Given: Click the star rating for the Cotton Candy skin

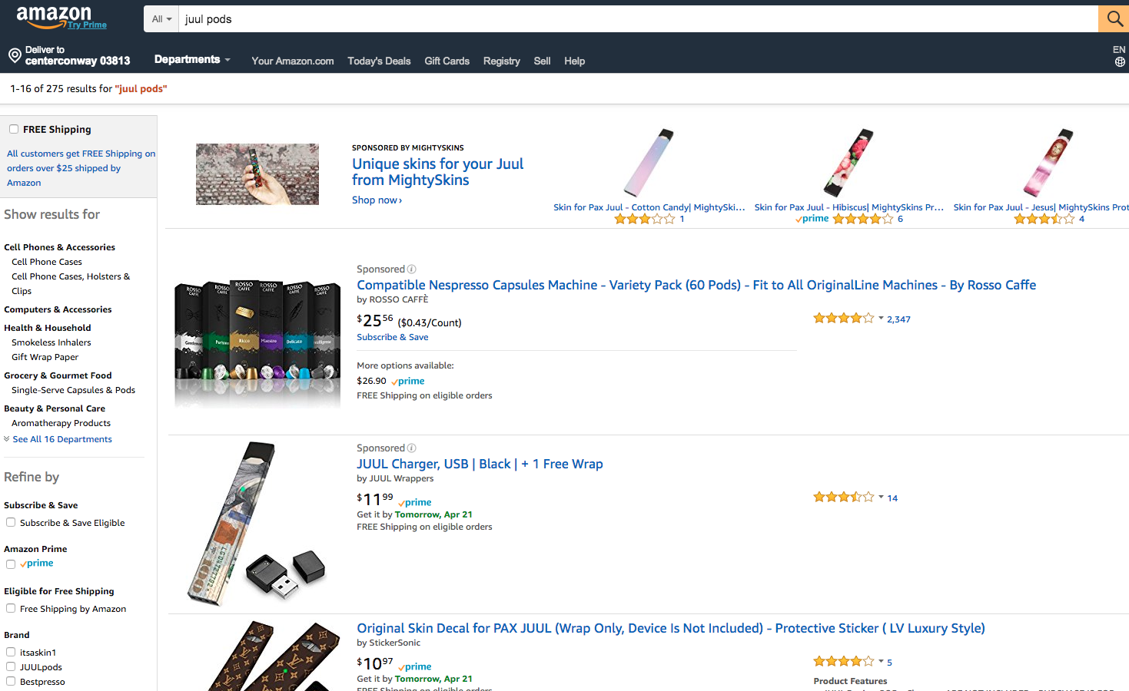Looking at the screenshot, I should (645, 219).
